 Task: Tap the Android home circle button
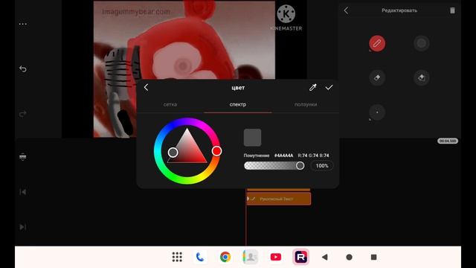(349, 257)
